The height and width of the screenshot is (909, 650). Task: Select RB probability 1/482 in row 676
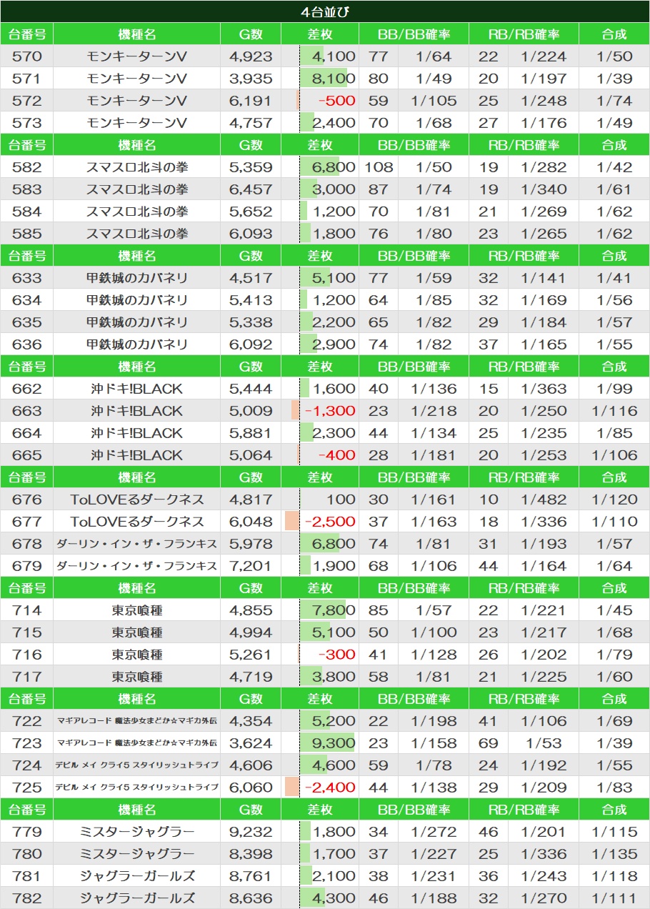[544, 500]
